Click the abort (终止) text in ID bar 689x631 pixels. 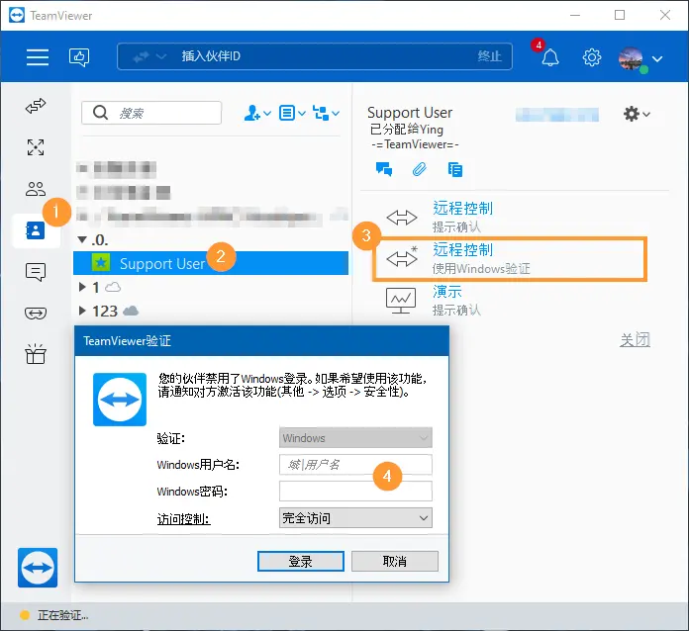pyautogui.click(x=489, y=56)
